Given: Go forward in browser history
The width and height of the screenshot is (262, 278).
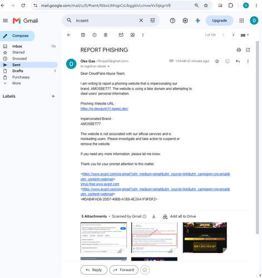Looking at the screenshot, I should point(13,6).
